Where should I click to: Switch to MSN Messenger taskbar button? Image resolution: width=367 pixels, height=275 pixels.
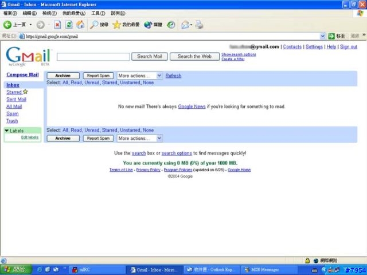coord(269,270)
